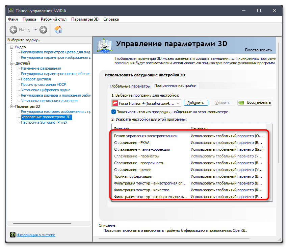The width and height of the screenshot is (288, 248).
Task: Click the NVIDIA app icon in title bar
Action: pyautogui.click(x=11, y=10)
